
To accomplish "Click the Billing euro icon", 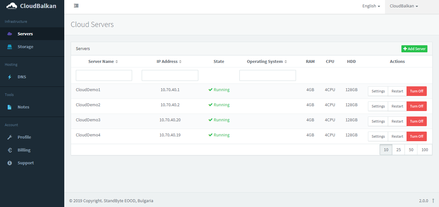I will [x=10, y=150].
